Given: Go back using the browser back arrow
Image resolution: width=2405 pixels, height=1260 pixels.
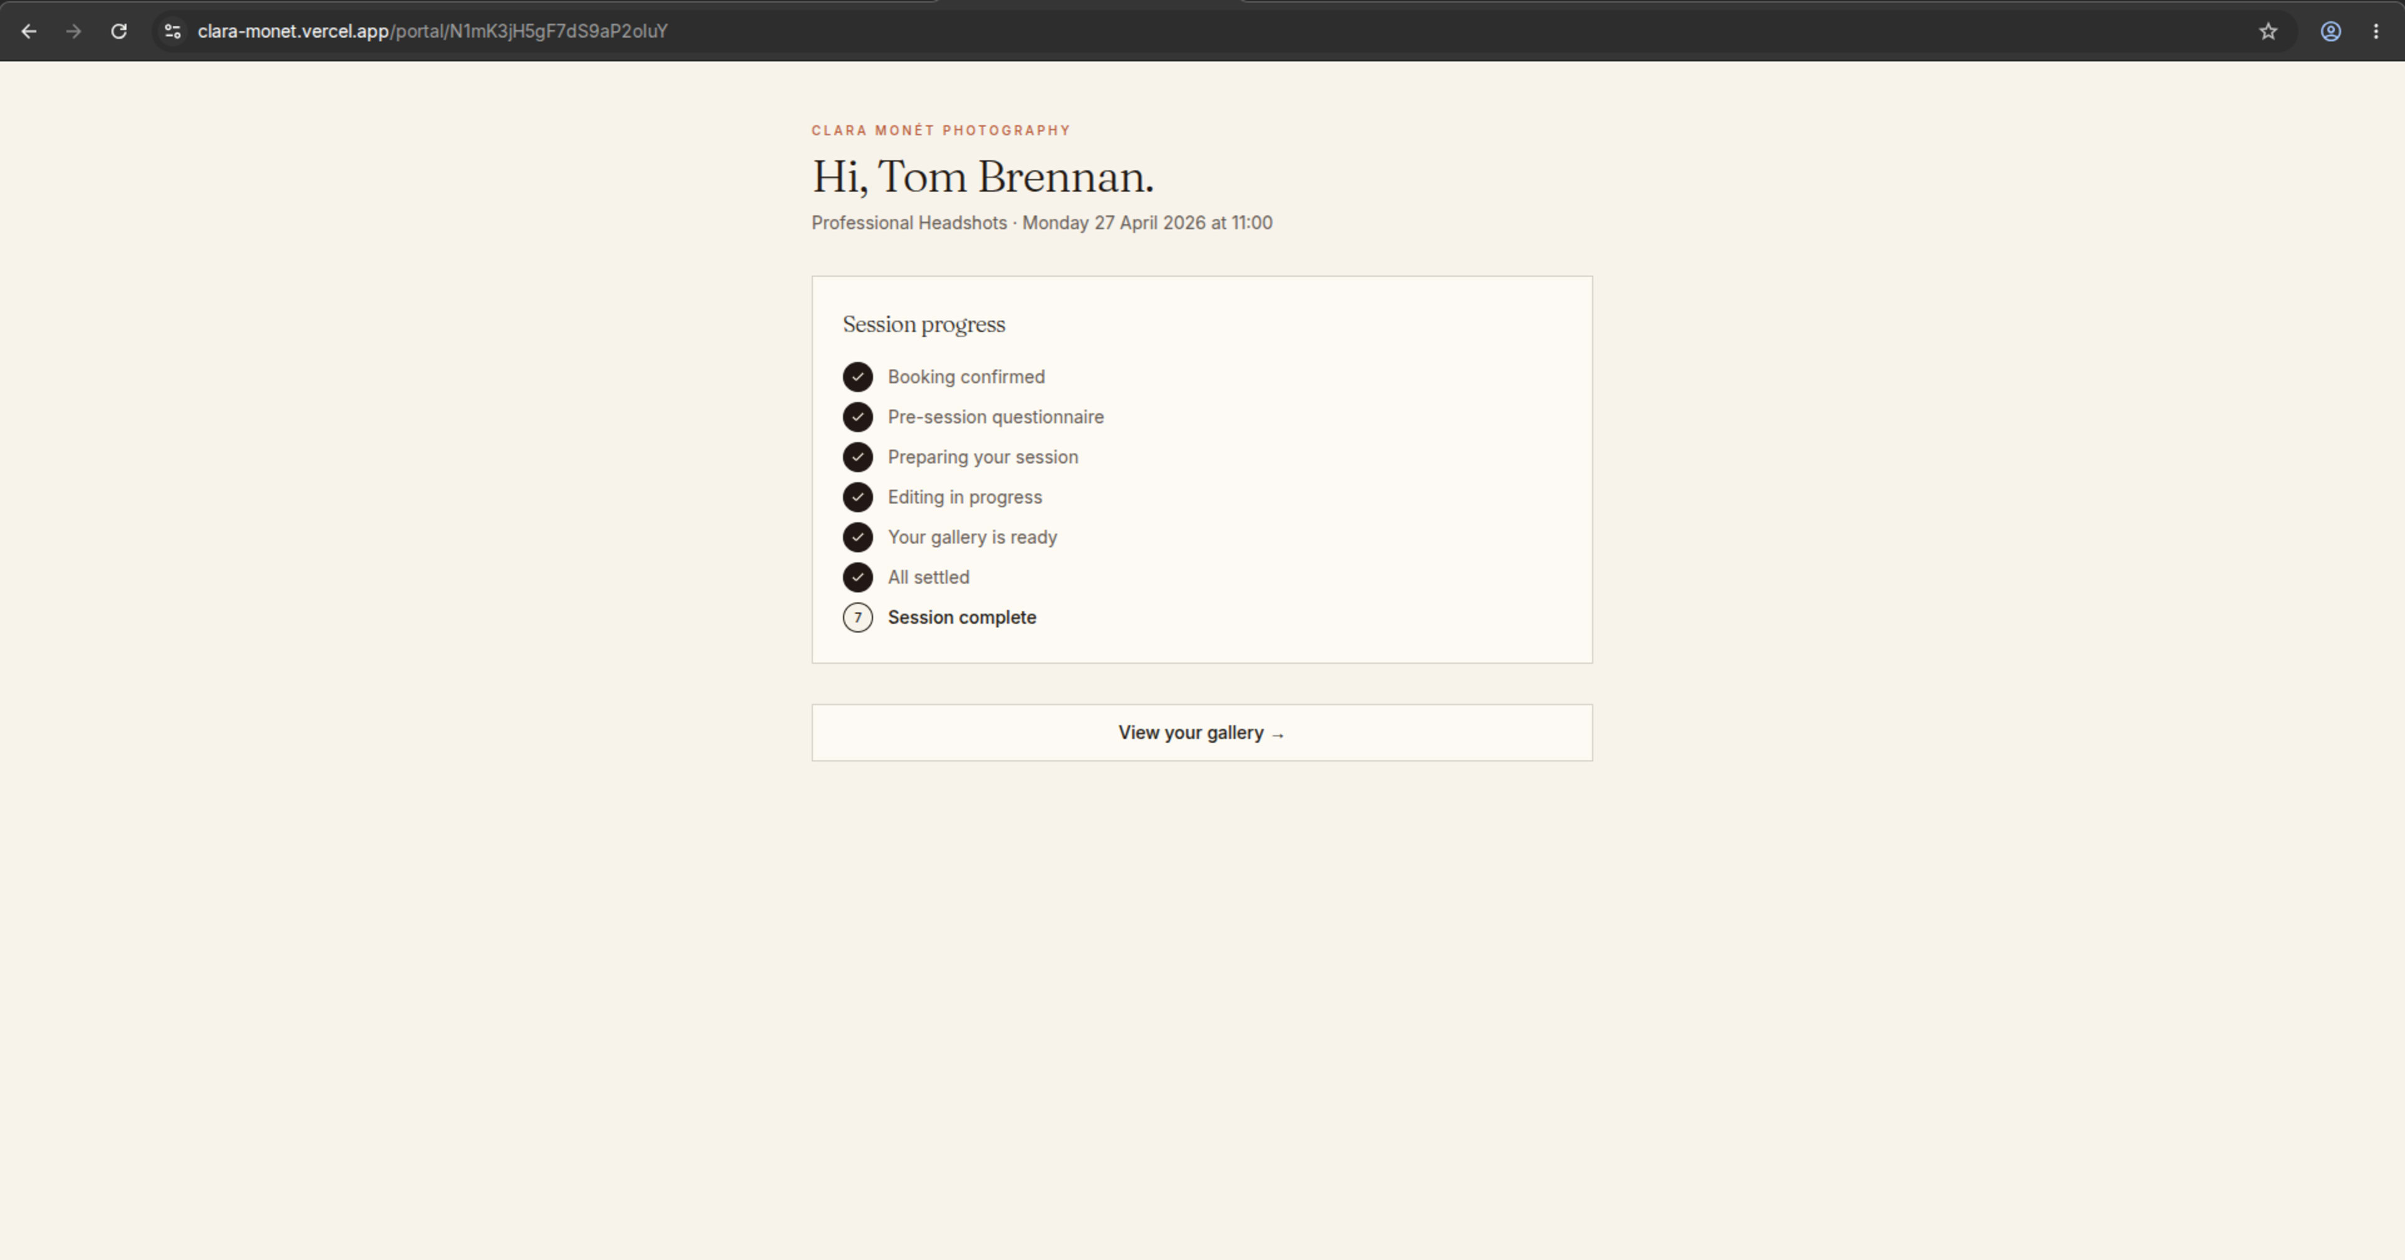Looking at the screenshot, I should coord(29,32).
